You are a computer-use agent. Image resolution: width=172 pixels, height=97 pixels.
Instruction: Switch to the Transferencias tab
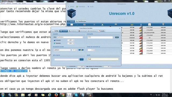click(x=81, y=21)
